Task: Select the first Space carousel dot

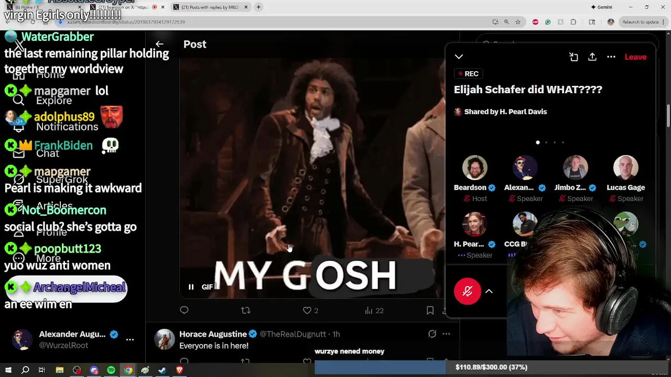Action: tap(538, 142)
